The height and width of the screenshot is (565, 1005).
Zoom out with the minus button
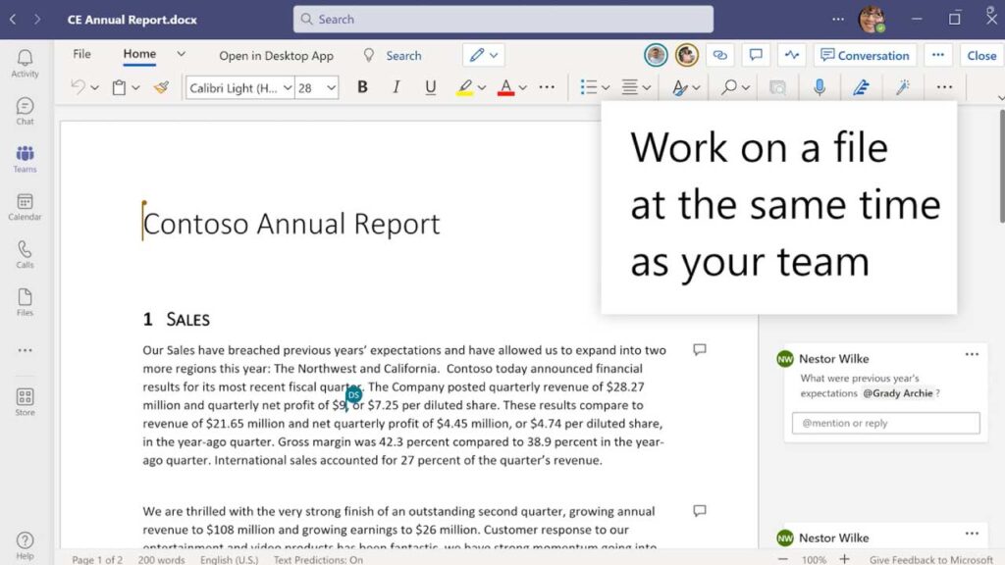[x=782, y=559]
